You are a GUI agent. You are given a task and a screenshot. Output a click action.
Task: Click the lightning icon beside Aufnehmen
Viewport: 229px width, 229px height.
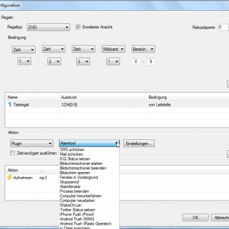[10, 178]
